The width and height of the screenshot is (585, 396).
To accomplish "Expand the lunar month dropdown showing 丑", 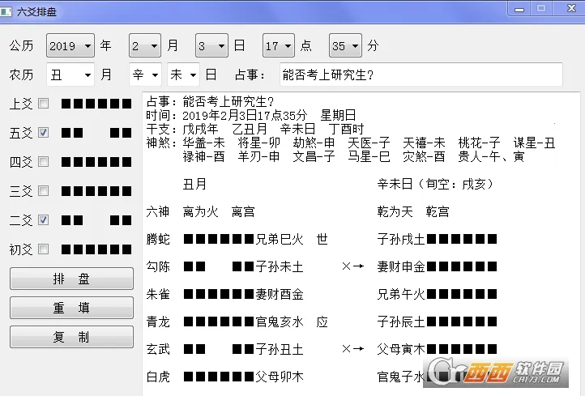I will 70,75.
